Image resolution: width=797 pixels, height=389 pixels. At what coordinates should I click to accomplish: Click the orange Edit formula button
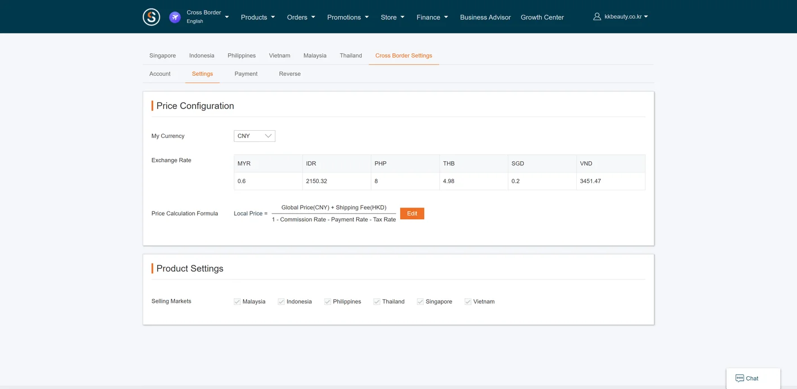coord(412,214)
